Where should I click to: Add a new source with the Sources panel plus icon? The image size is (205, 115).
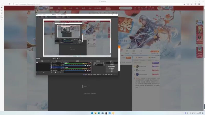tap(52, 72)
